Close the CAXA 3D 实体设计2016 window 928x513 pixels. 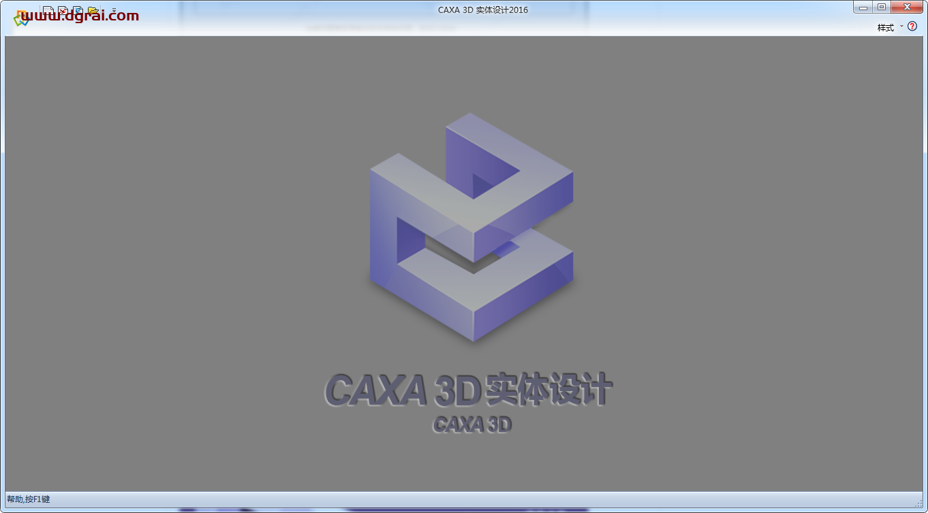(x=907, y=7)
